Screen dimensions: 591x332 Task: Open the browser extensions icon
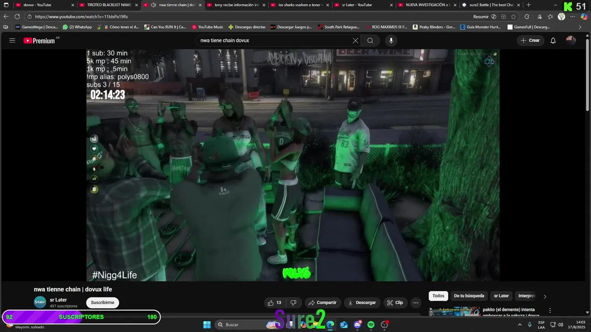point(527,17)
